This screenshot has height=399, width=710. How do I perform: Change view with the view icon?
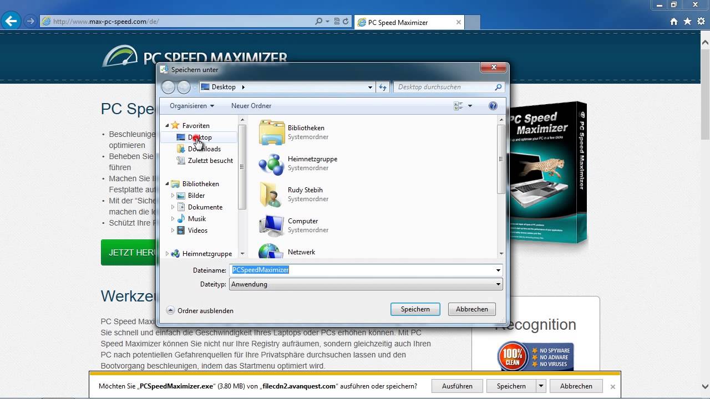click(x=458, y=106)
